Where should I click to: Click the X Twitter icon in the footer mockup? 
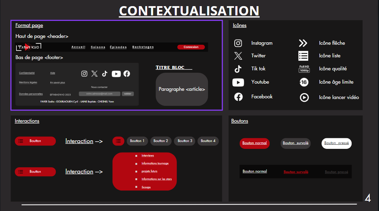tap(94, 73)
